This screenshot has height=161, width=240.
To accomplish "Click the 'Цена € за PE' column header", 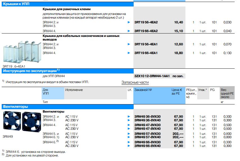I will tap(177, 91).
